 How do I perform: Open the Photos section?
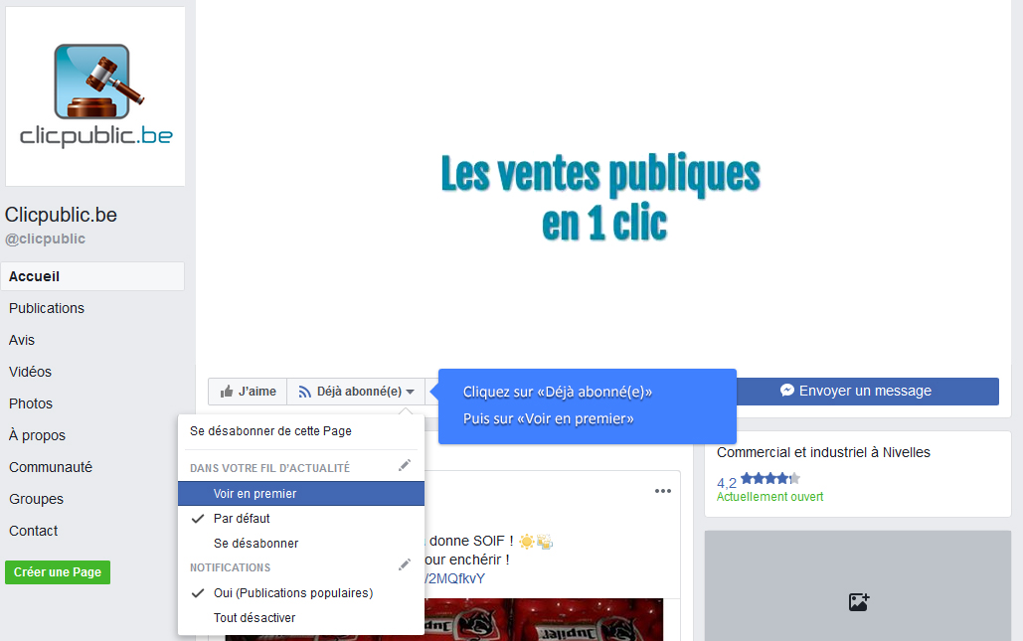click(x=30, y=402)
